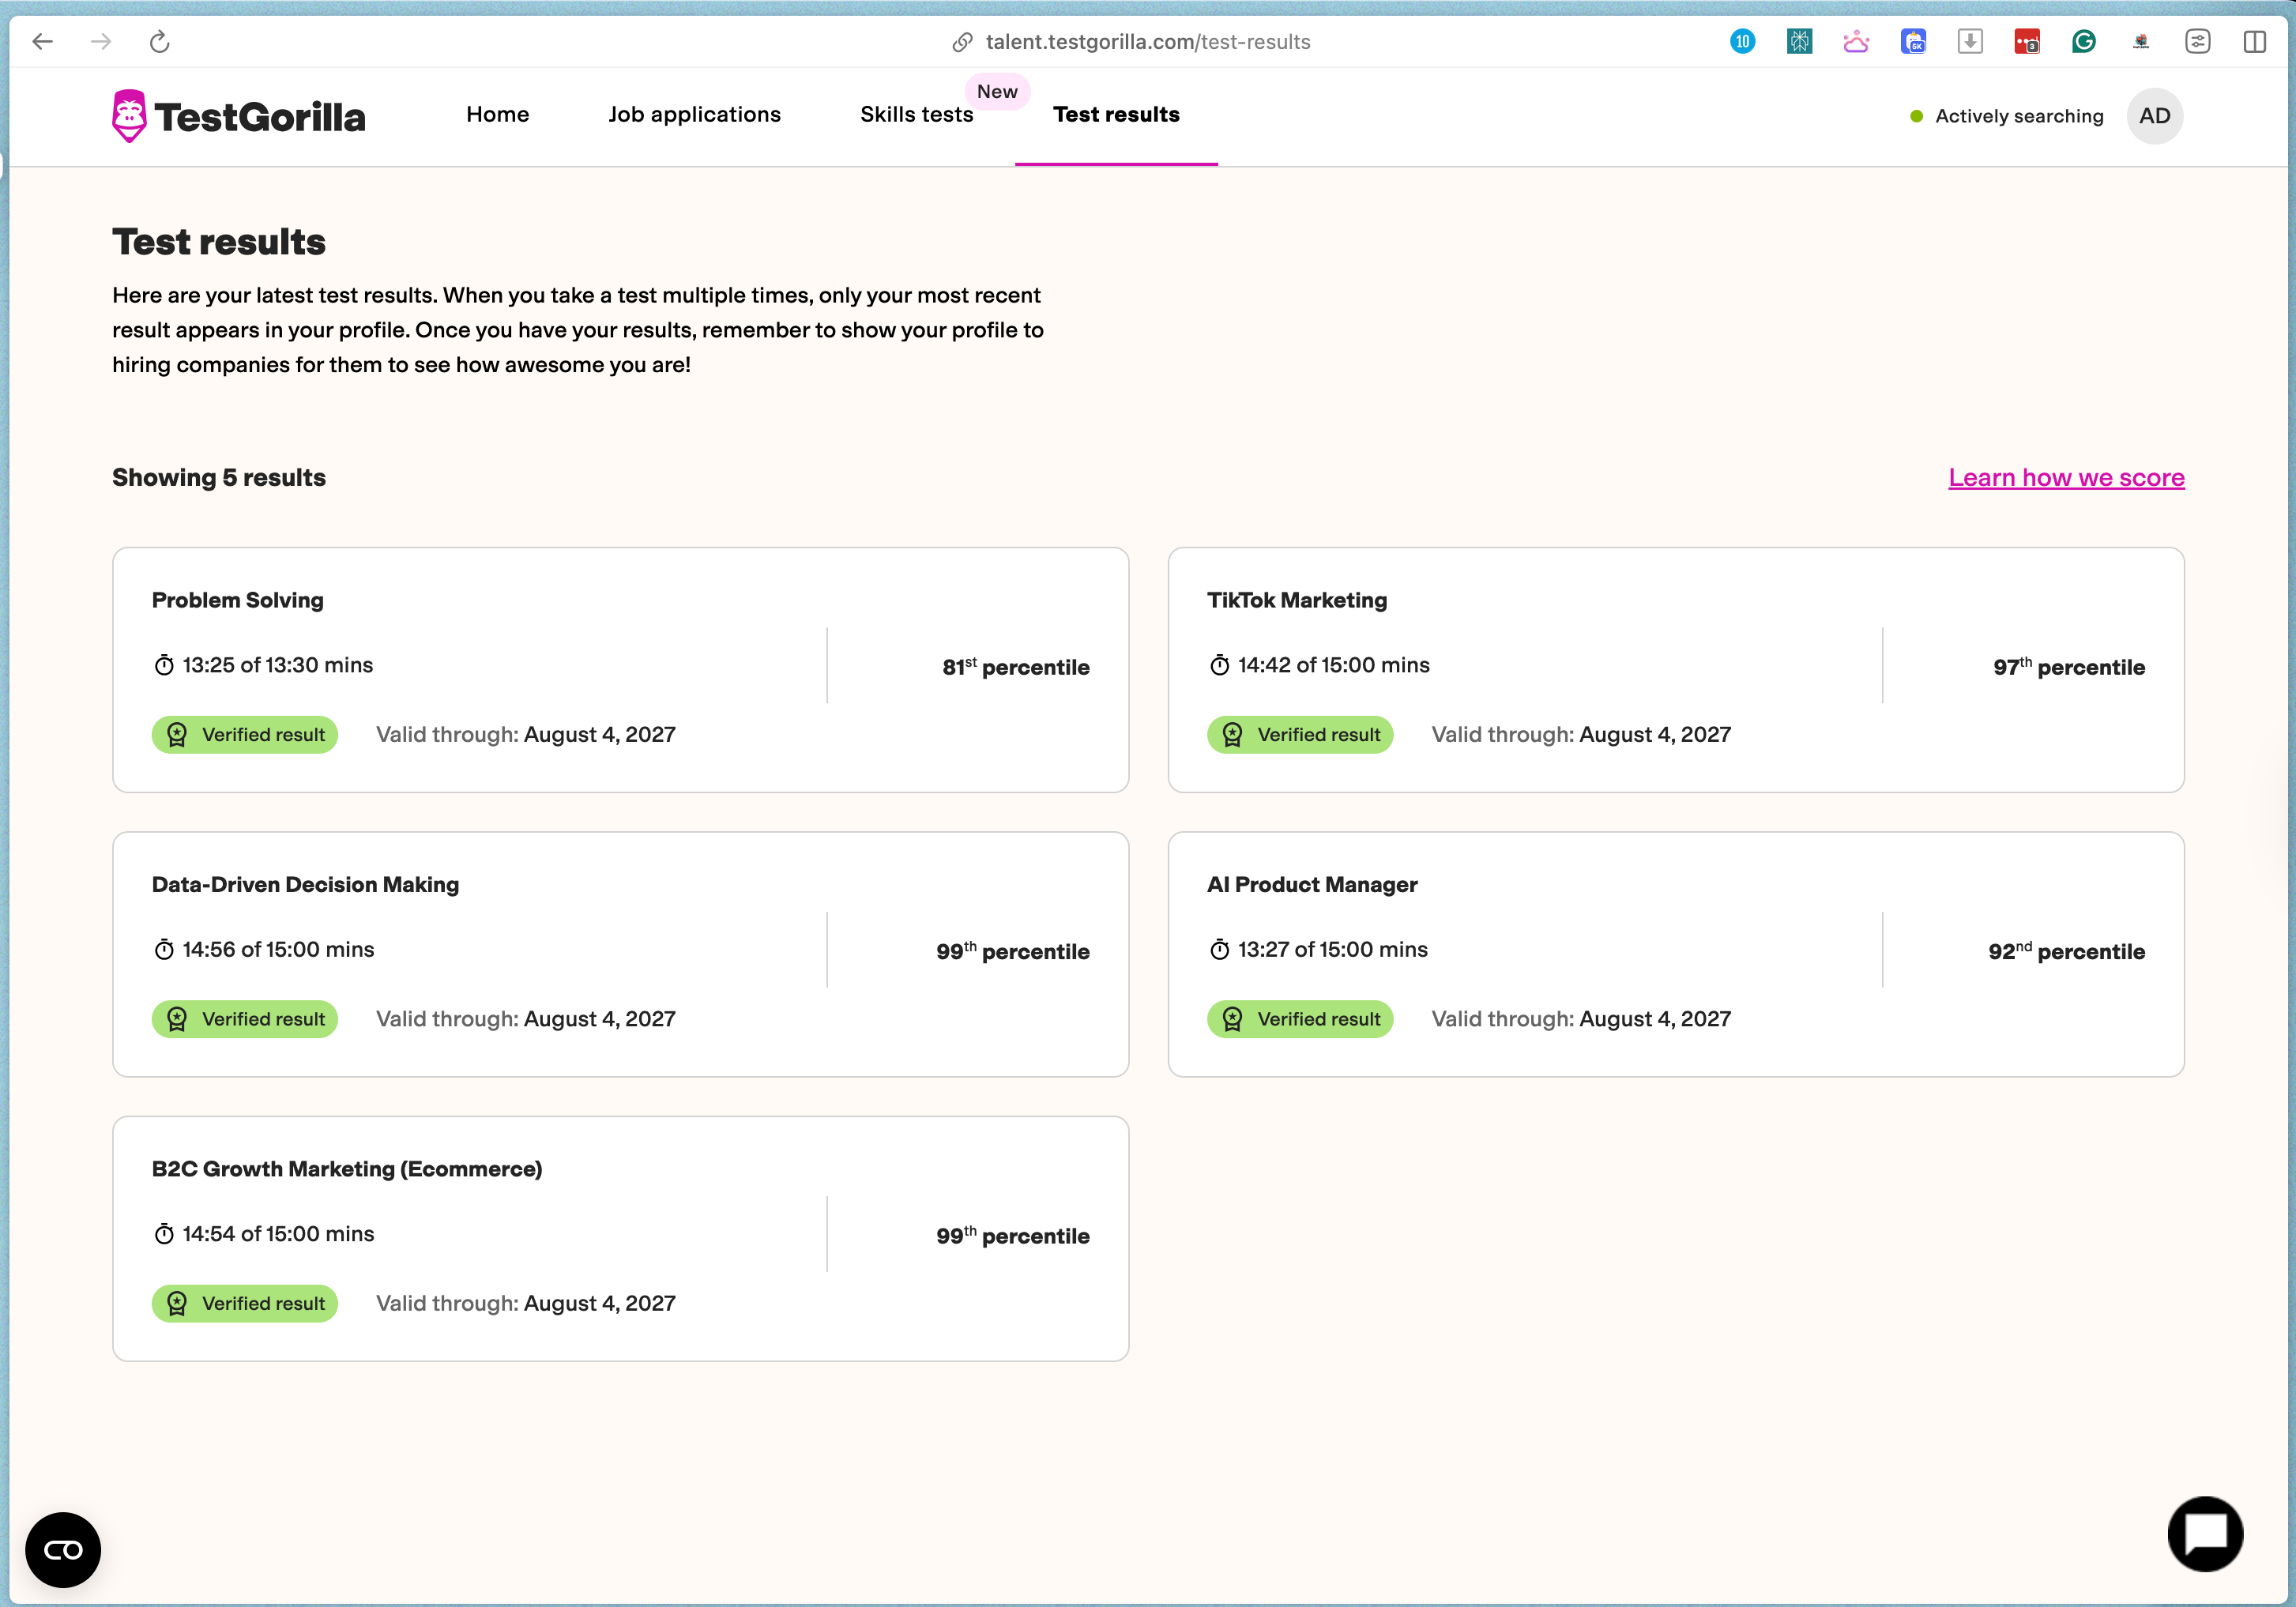Open the Skills tests tab
This screenshot has width=2296, height=1607.
point(916,114)
